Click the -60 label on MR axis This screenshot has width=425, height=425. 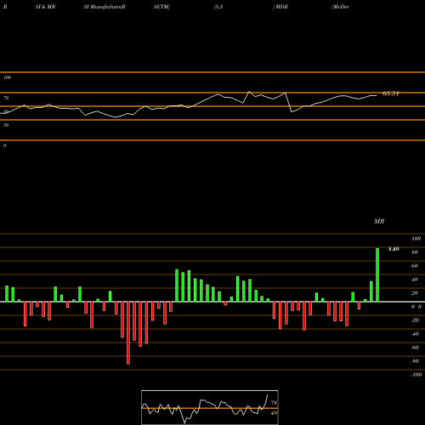pos(415,348)
